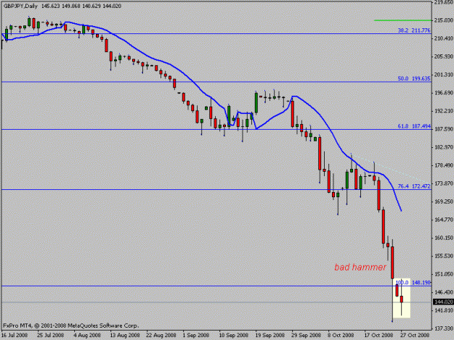Click the 210.410 price axis label

444,38
